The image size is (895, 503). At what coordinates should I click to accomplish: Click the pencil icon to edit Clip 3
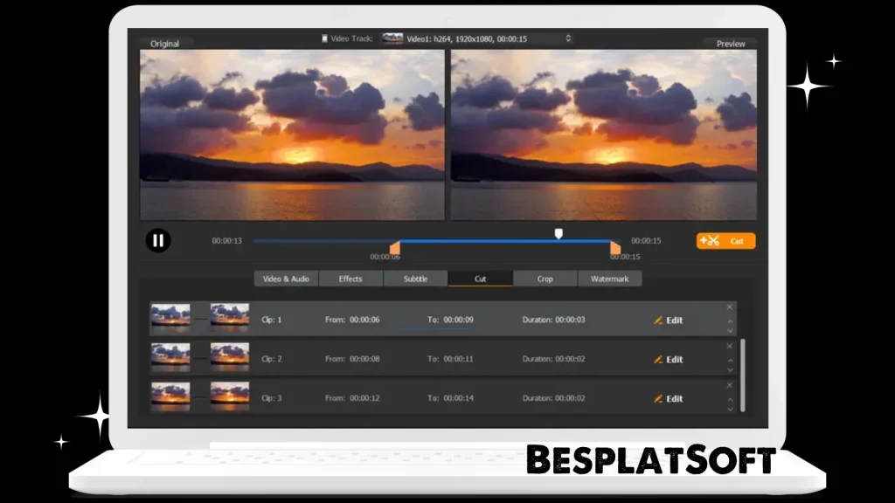(658, 398)
